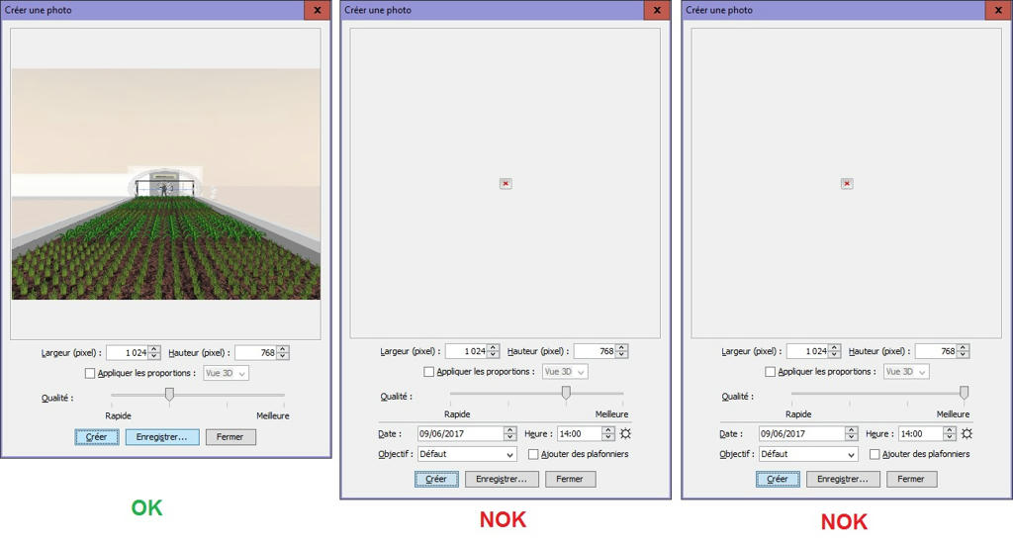Expand the Objectif Défaut dropdown in right dialog
Screen dimensions: 1013x545
pyautogui.click(x=808, y=454)
